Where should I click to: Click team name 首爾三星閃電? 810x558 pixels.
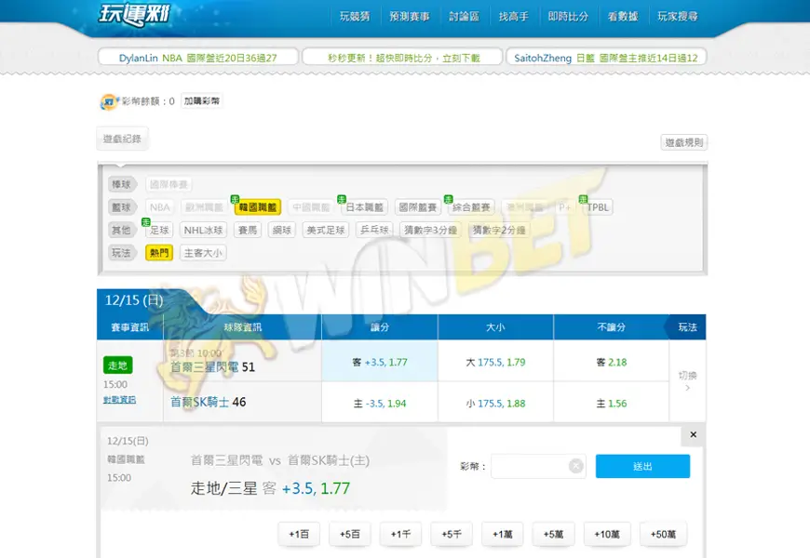point(205,367)
